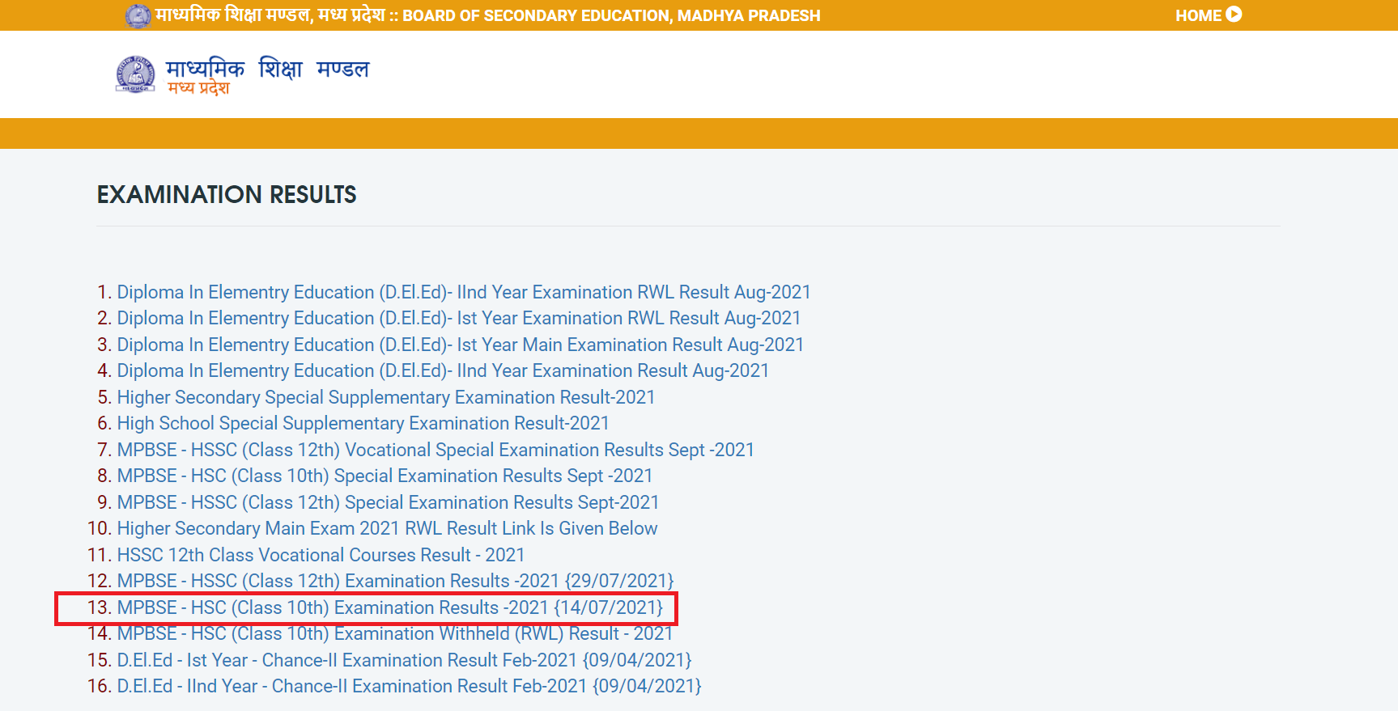This screenshot has width=1398, height=711.
Task: Open the HOME menu link
Action: [x=1198, y=15]
